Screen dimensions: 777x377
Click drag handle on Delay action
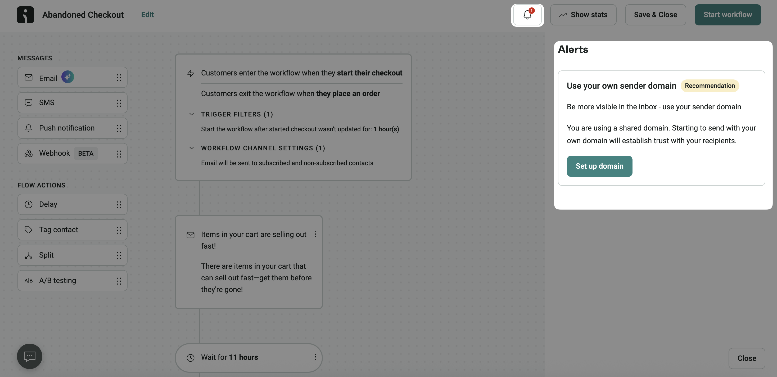119,205
